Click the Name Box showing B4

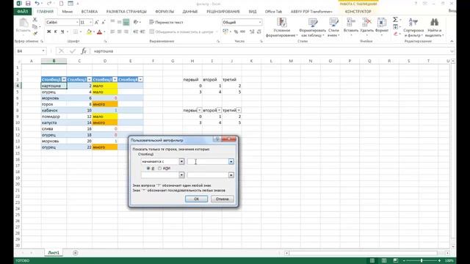tap(31, 51)
